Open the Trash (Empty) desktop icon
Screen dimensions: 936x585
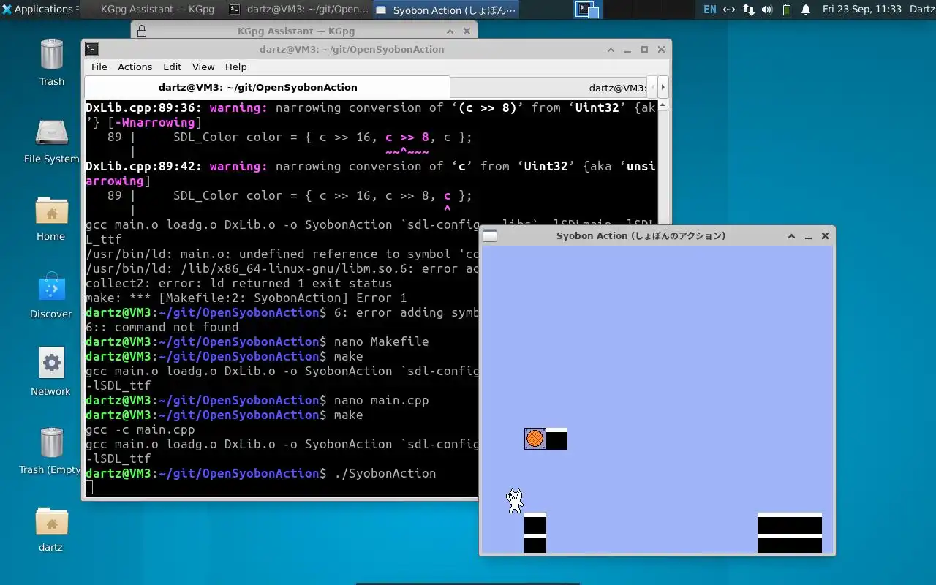point(51,450)
